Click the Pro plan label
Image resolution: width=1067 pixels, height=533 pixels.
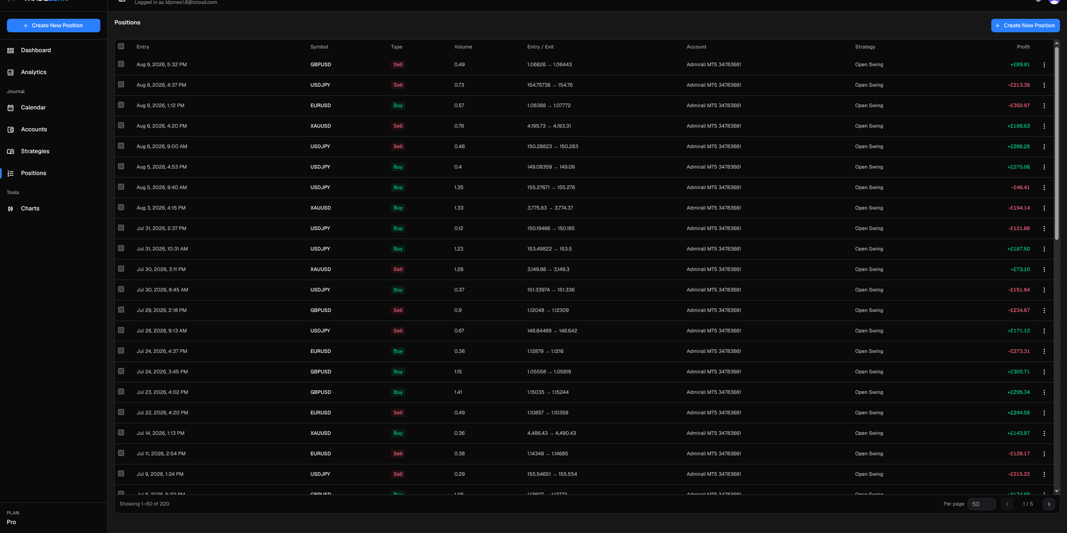click(x=11, y=522)
